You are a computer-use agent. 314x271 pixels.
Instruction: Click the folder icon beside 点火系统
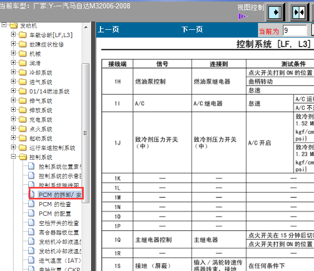click(22, 128)
